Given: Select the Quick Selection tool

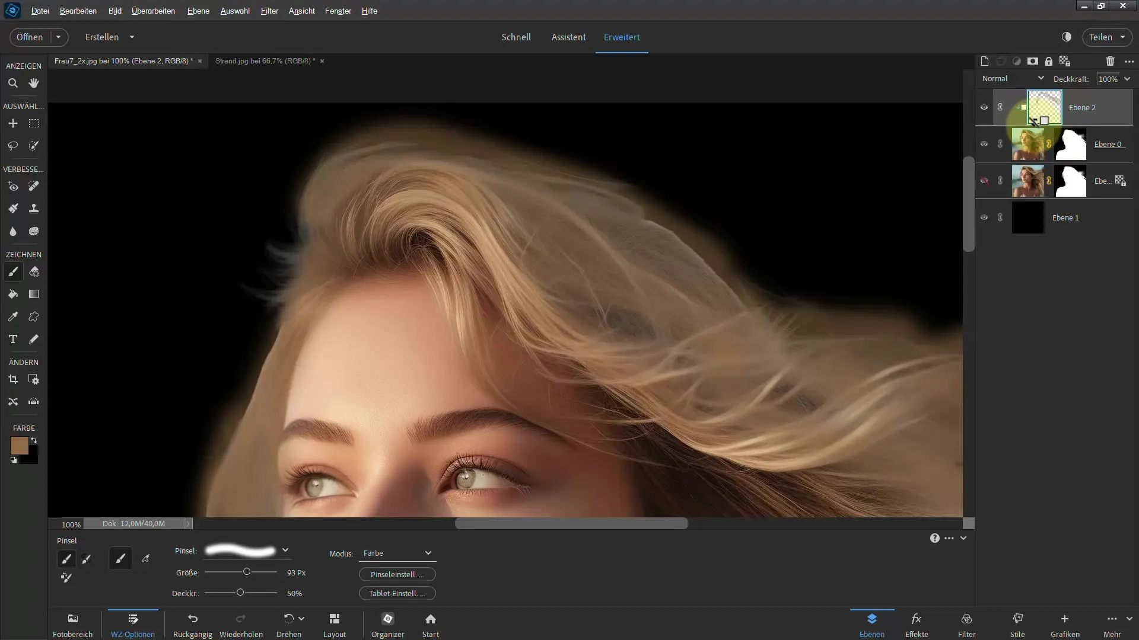Looking at the screenshot, I should pyautogui.click(x=34, y=146).
